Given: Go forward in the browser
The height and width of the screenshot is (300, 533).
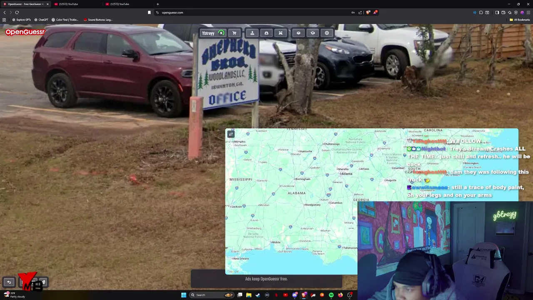Looking at the screenshot, I should click(x=10, y=12).
